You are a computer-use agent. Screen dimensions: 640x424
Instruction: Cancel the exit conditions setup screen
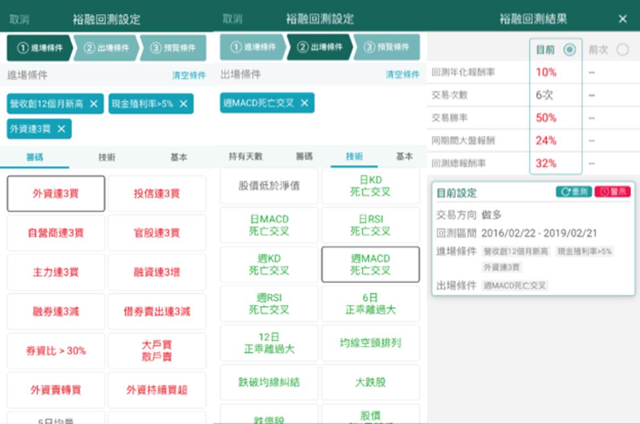click(x=232, y=19)
